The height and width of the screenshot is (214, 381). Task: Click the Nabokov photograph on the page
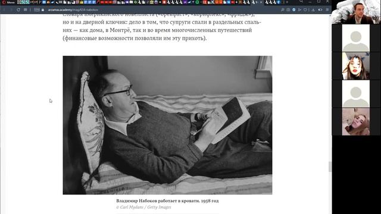[167, 125]
